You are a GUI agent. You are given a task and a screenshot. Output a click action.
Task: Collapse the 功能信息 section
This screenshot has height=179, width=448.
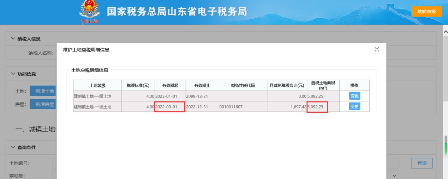13,74
